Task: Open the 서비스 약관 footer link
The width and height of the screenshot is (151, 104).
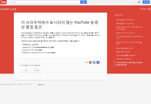Action: [27, 84]
